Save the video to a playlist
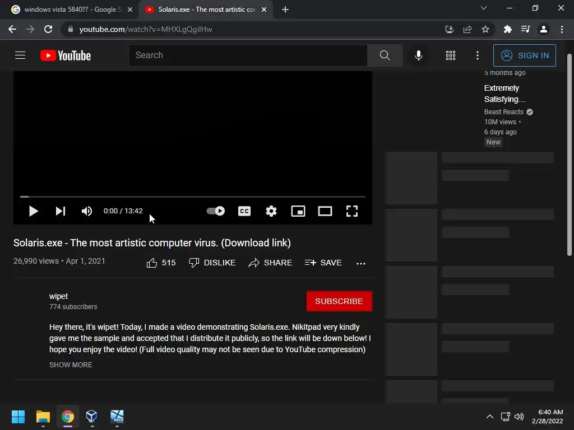574x430 pixels. [x=323, y=263]
